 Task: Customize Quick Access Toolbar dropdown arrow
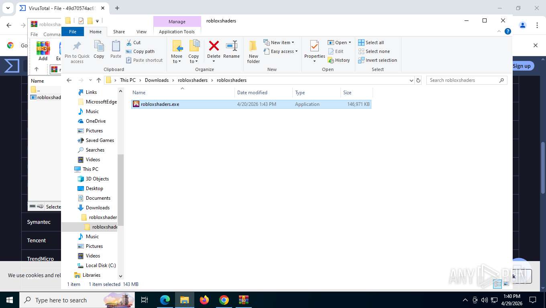[x=98, y=21]
